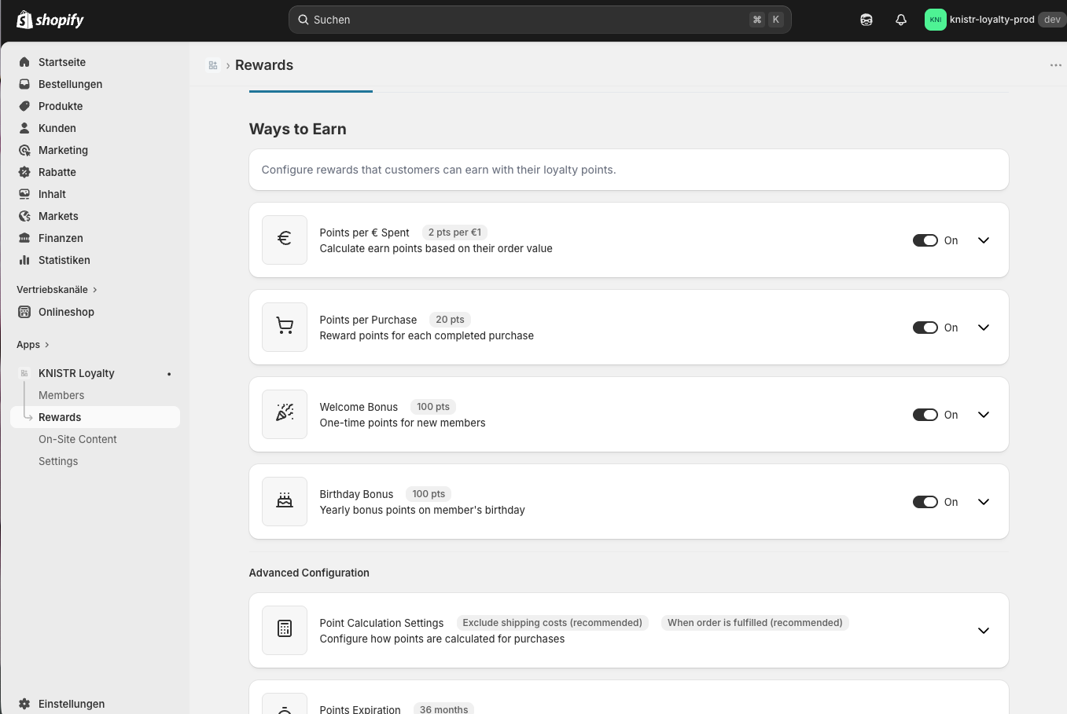This screenshot has width=1067, height=714.
Task: Click the Birthday Bonus '100 pts' badge
Action: coord(429,494)
